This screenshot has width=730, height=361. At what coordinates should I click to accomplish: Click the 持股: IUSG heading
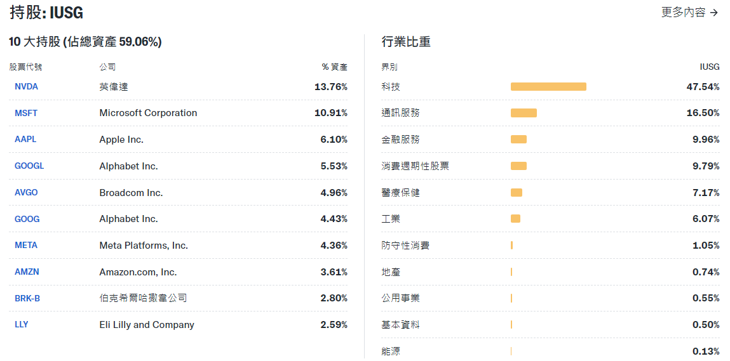pyautogui.click(x=46, y=13)
